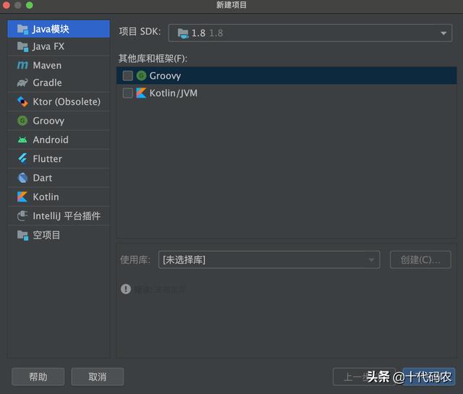Click the Dart logo icon
Screen dimensions: 463x394
(x=22, y=178)
